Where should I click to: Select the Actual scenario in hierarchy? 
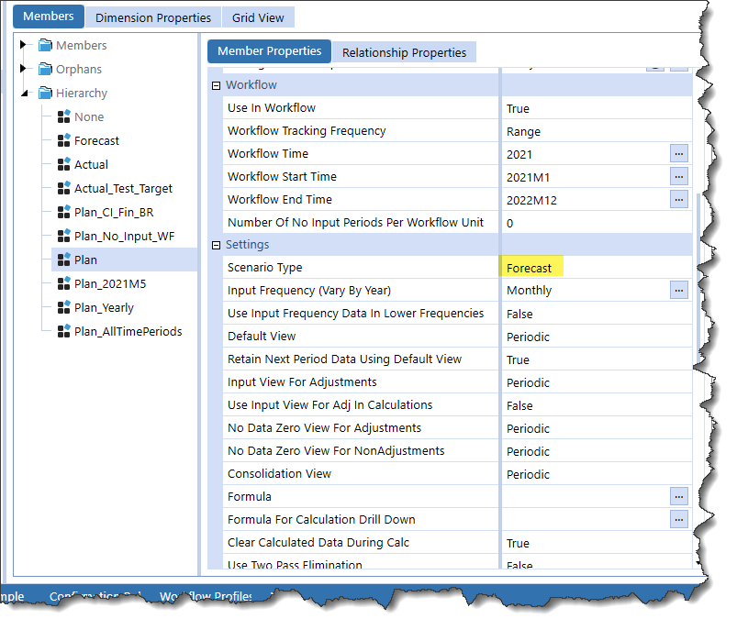tap(91, 164)
